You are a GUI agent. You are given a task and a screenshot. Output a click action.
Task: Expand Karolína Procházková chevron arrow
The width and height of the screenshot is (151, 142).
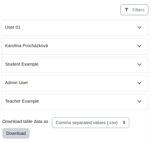pyautogui.click(x=139, y=46)
